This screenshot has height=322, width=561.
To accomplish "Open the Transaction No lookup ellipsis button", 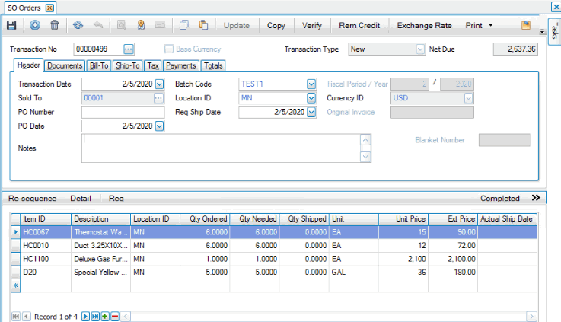I will pos(129,49).
